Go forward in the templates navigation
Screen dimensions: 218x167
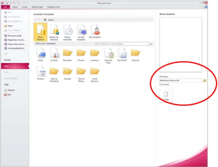click(x=40, y=20)
